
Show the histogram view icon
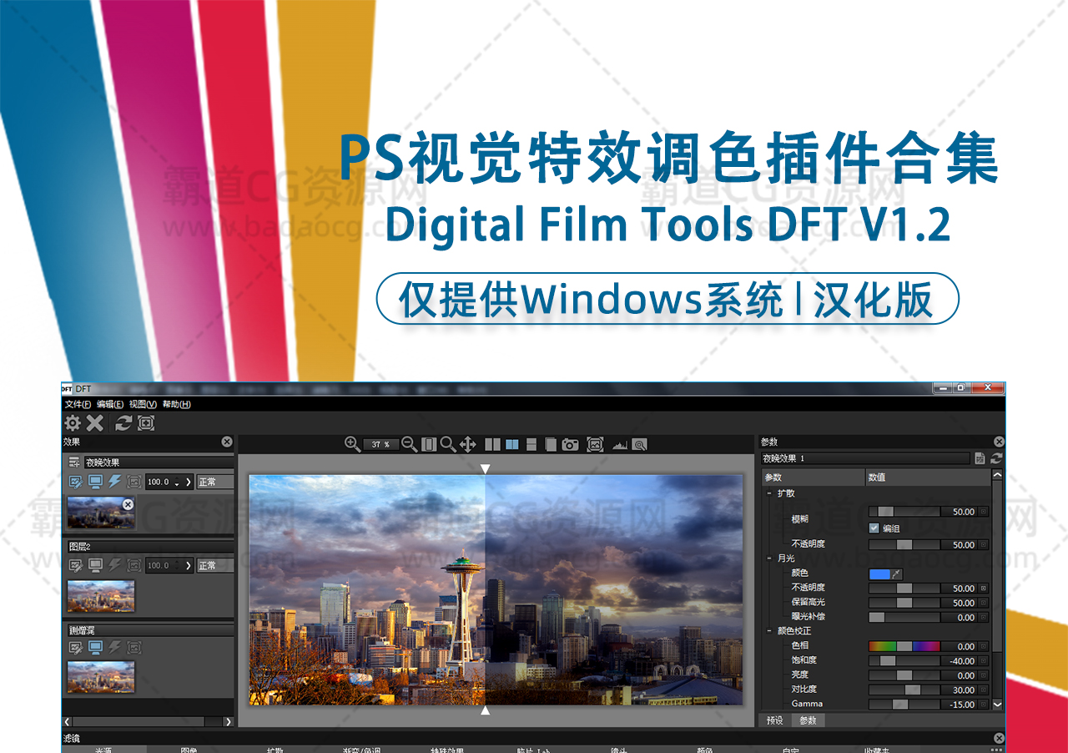pos(619,445)
